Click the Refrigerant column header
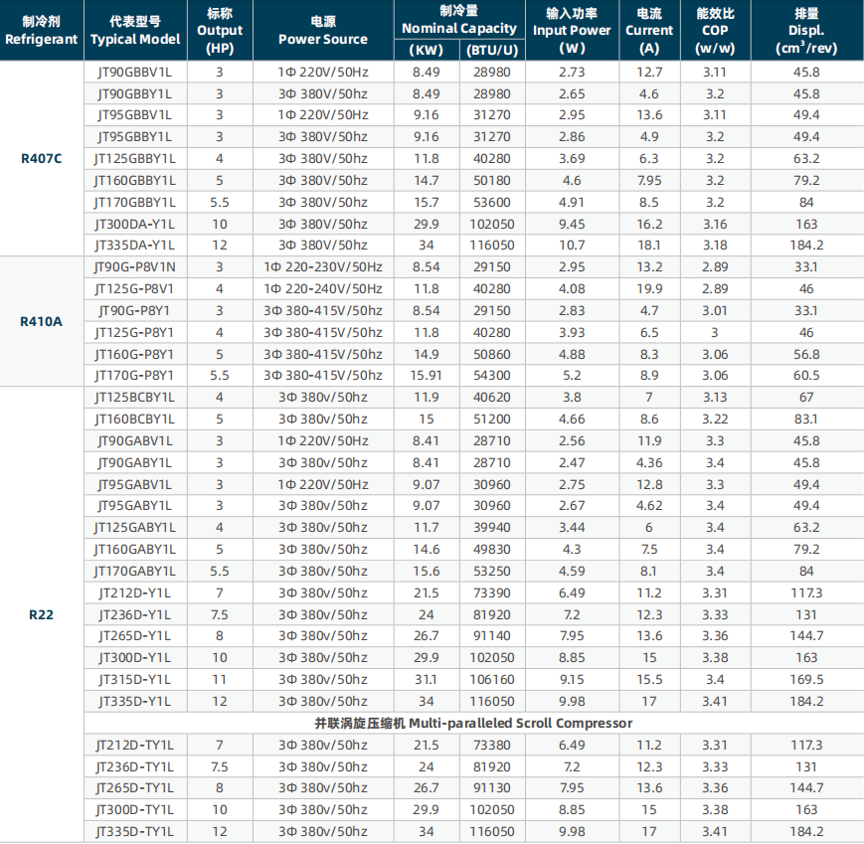Image resolution: width=864 pixels, height=844 pixels. [x=42, y=30]
